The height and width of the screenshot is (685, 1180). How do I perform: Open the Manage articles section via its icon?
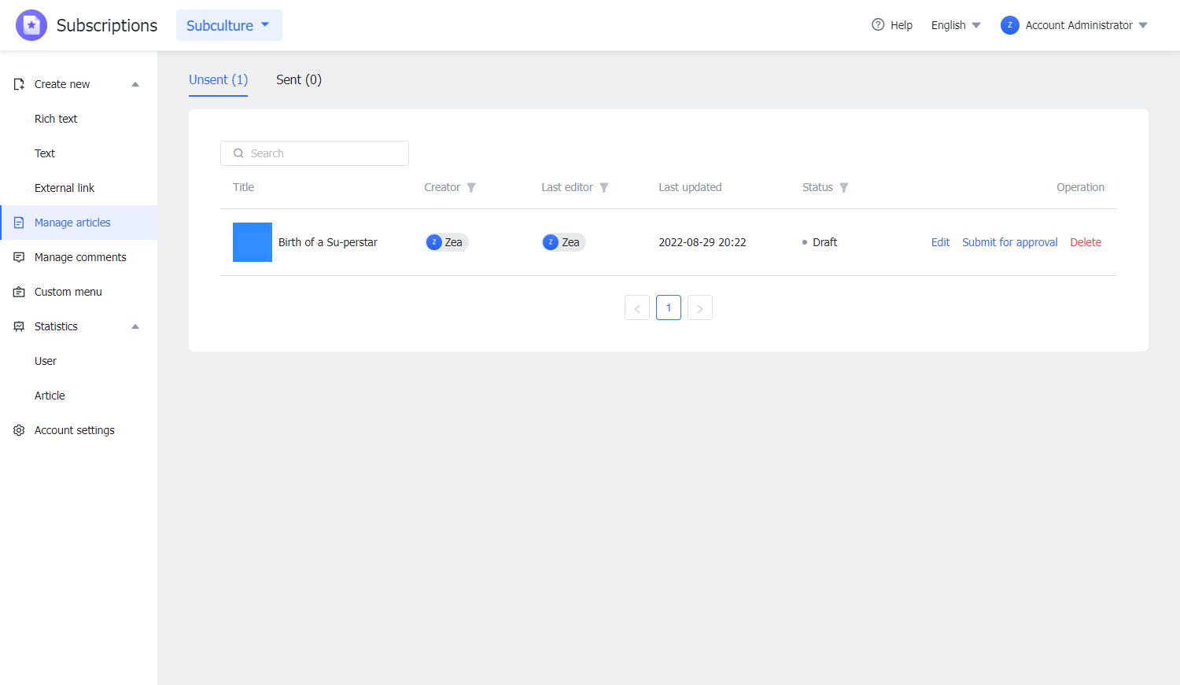coord(18,223)
